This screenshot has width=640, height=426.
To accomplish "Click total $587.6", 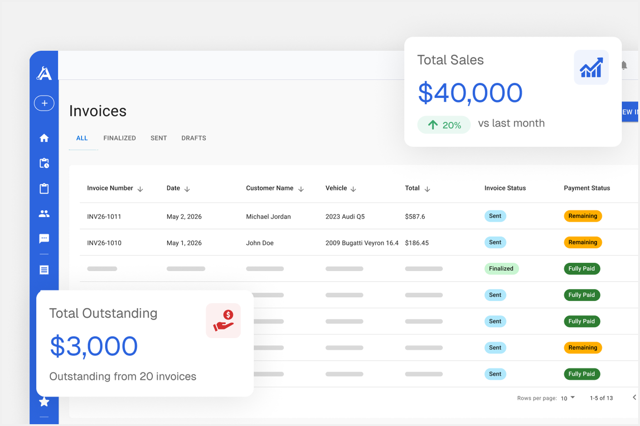I will pos(415,217).
